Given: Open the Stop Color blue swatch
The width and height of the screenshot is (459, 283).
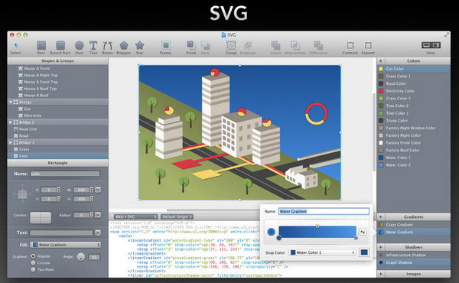Looking at the screenshot, I should point(364,252).
